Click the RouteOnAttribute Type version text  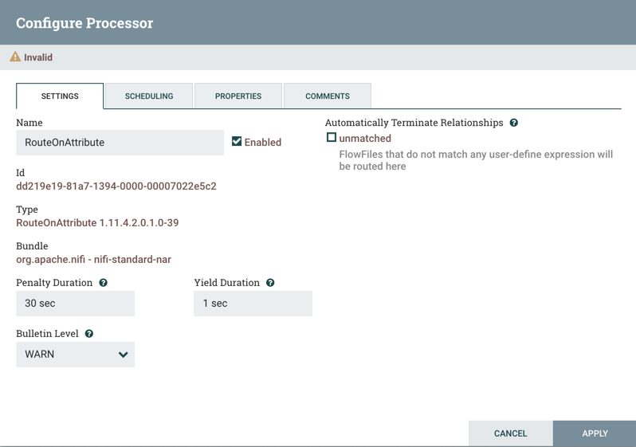click(x=97, y=223)
